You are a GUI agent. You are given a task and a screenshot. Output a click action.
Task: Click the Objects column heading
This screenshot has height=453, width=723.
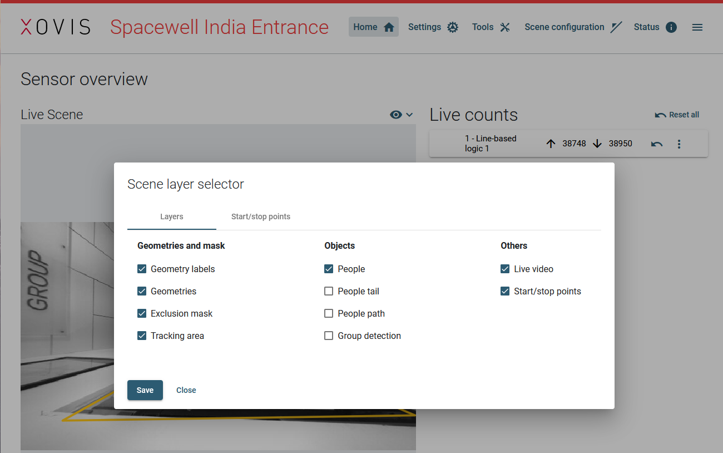click(x=340, y=245)
